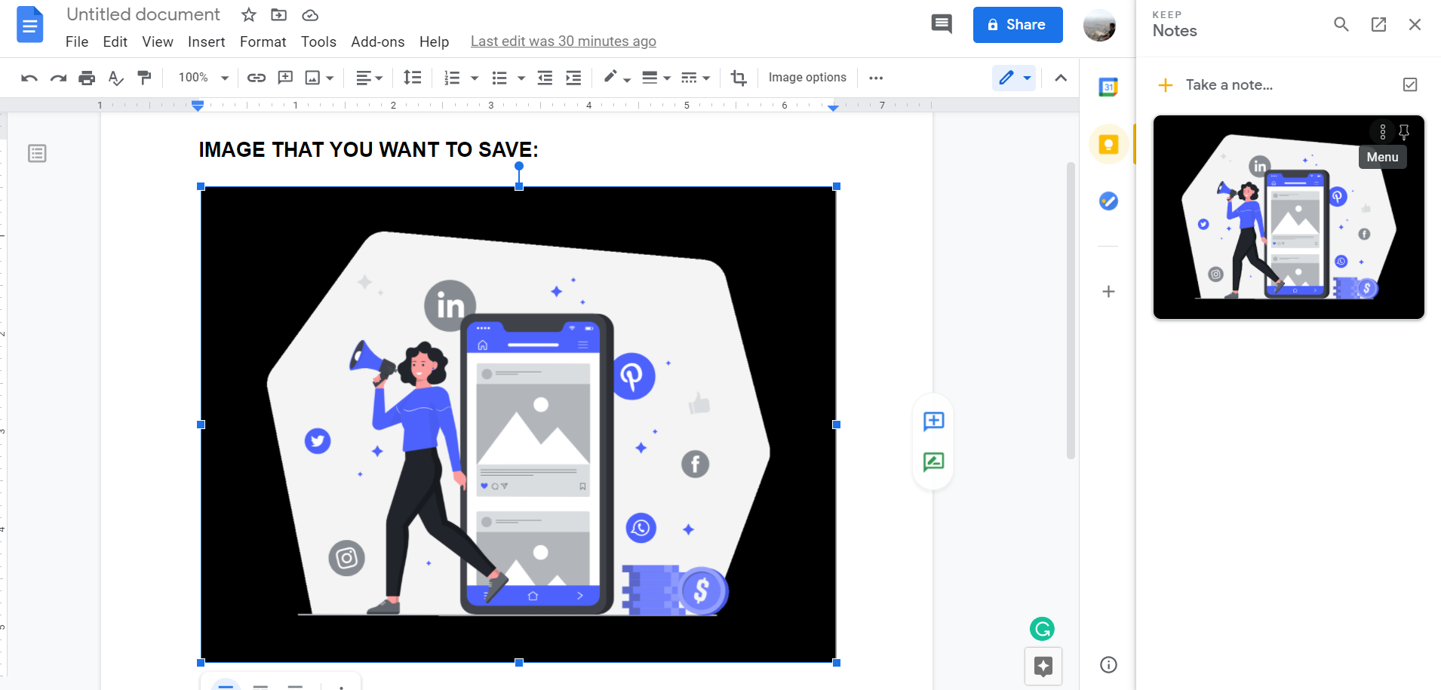This screenshot has height=690, width=1441.
Task: Open Google Calendar side panel icon
Action: click(1108, 87)
